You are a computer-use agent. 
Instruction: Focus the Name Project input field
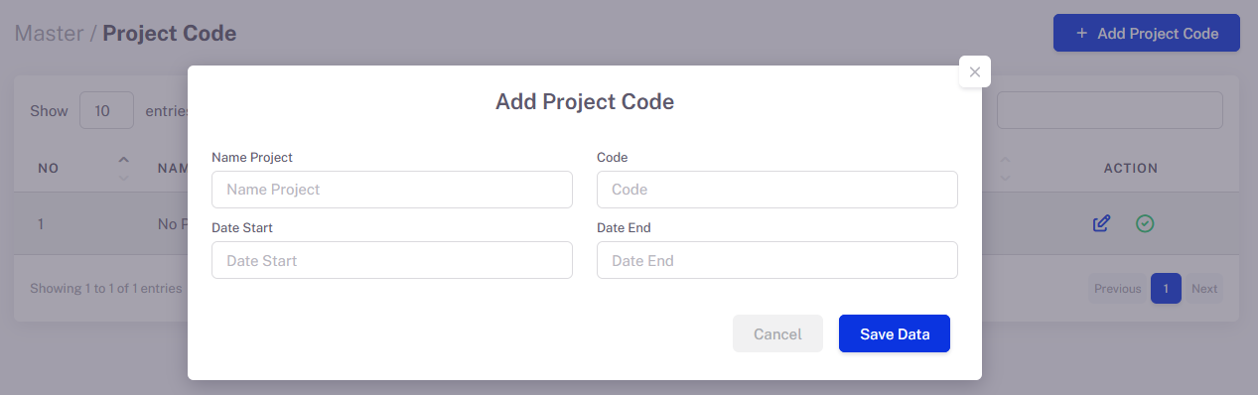click(x=392, y=190)
